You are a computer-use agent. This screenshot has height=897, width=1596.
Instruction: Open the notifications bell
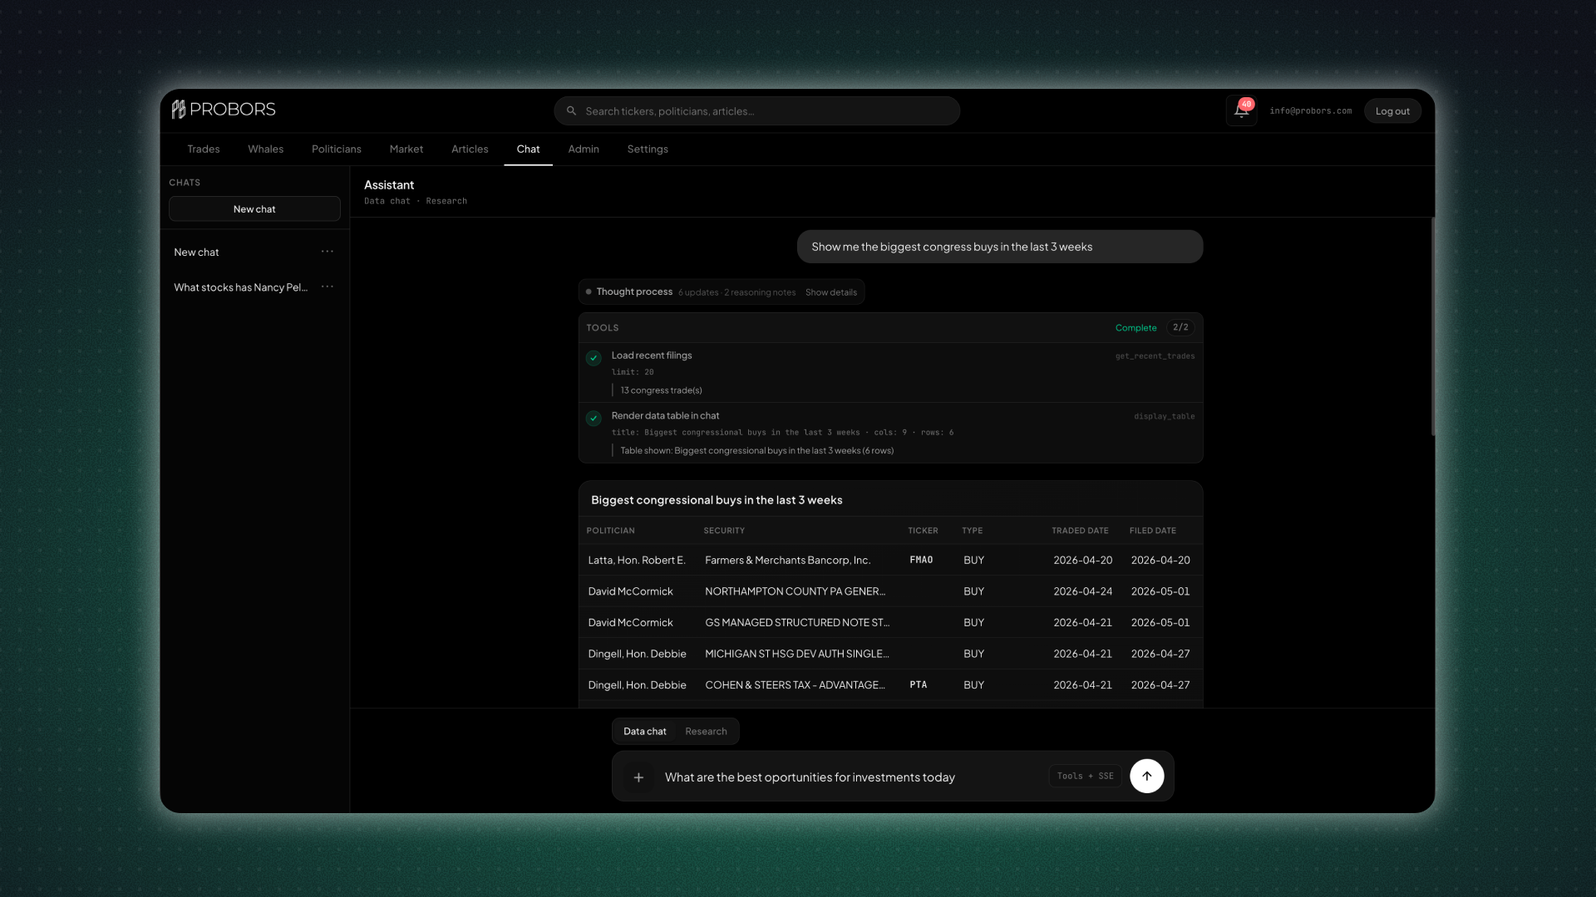tap(1241, 110)
